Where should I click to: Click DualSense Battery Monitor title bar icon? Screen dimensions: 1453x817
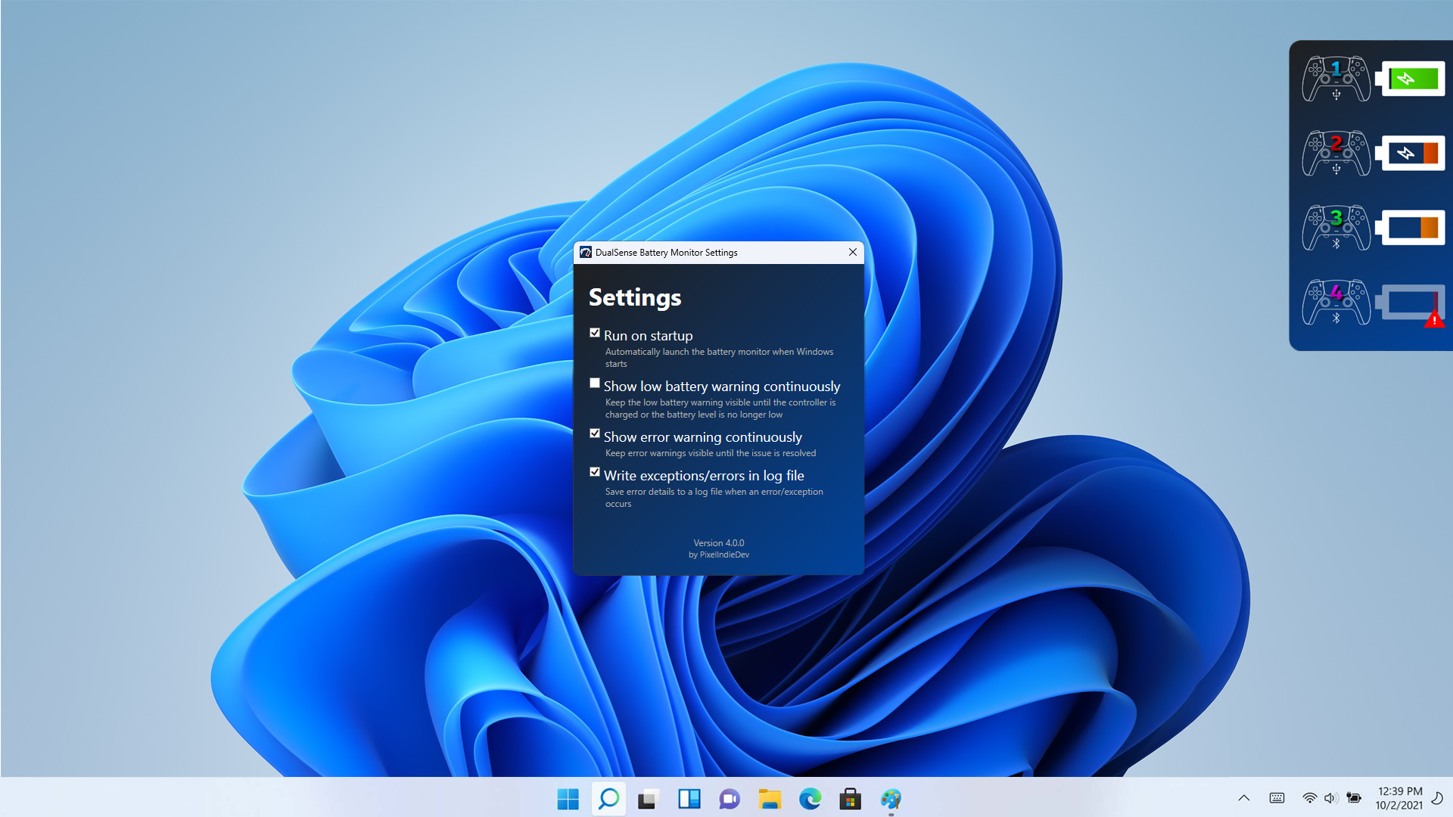(x=586, y=253)
